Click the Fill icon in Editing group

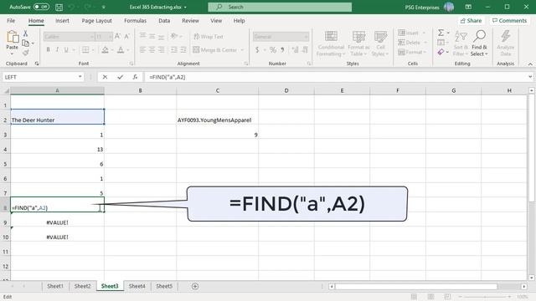(441, 43)
